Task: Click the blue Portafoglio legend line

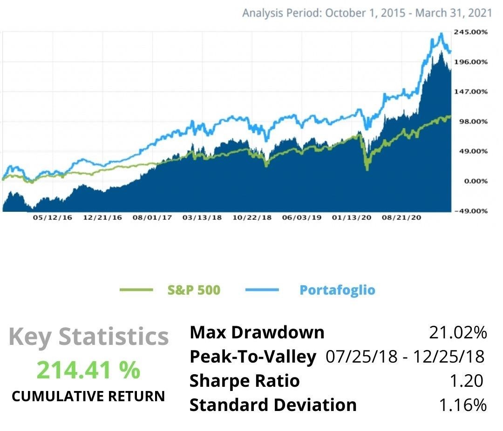Action: click(262, 290)
